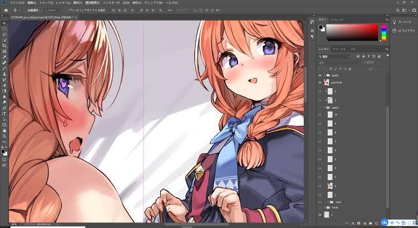The image size is (418, 228).
Task: Select the Rectangular Marquee tool
Action: coord(4,29)
